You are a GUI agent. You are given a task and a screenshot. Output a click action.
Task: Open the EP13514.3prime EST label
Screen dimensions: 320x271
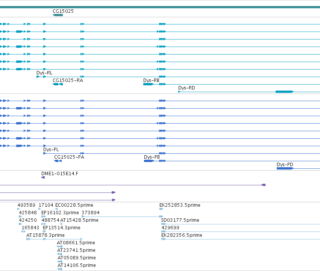coord(61,228)
